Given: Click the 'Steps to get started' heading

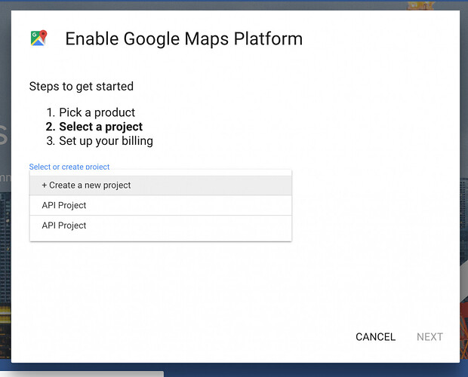Looking at the screenshot, I should point(82,87).
